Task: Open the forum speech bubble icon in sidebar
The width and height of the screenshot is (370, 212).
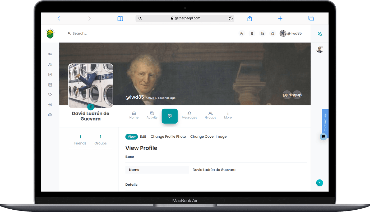Action: click(x=50, y=105)
